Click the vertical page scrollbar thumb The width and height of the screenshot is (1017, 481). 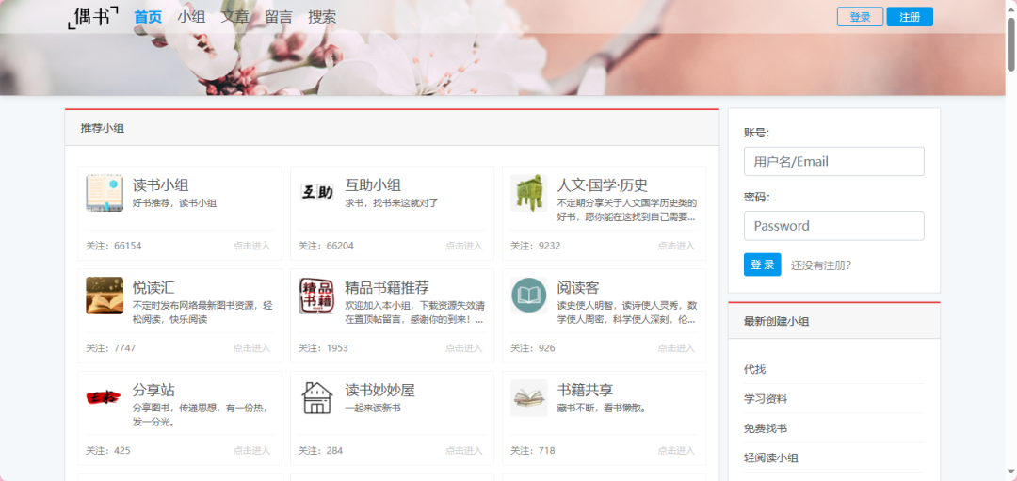pyautogui.click(x=1010, y=44)
